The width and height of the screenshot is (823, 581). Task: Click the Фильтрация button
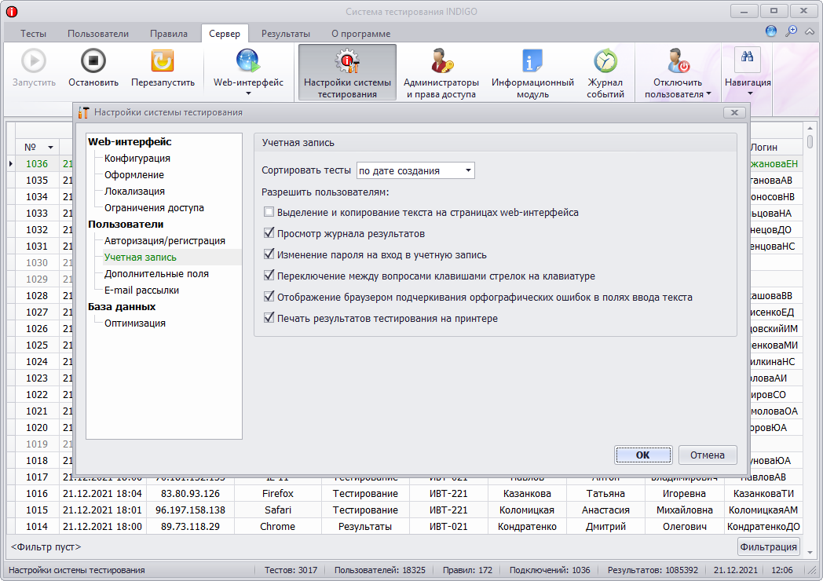pos(768,547)
